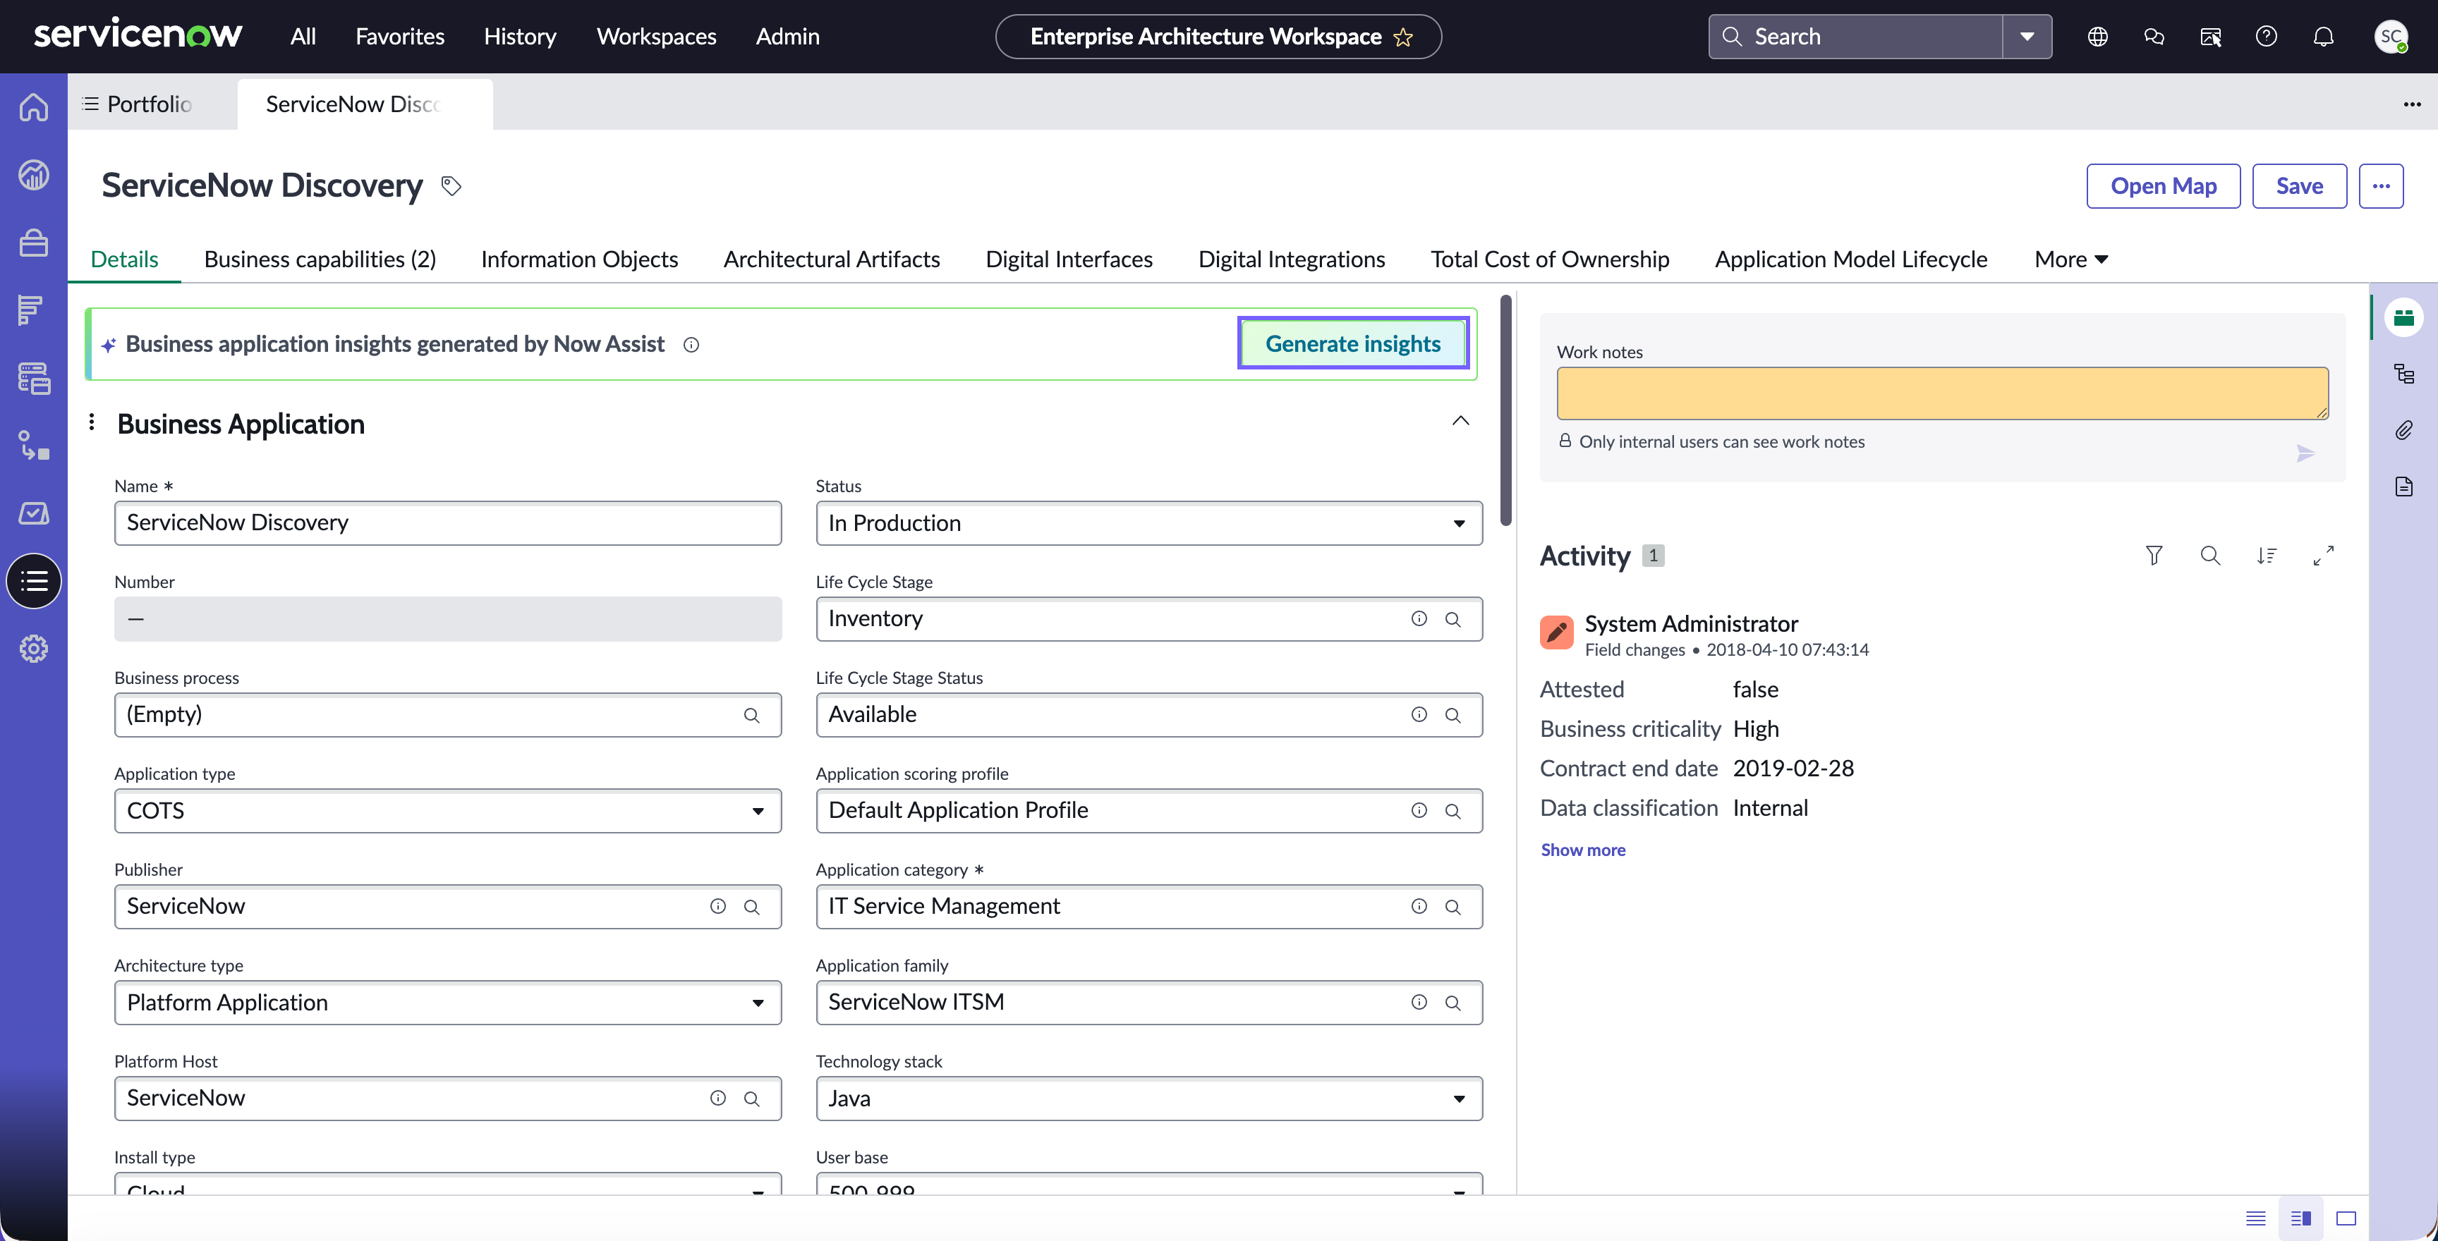Collapse the Business Application section
Viewport: 2438px width, 1241px height.
click(x=1460, y=421)
